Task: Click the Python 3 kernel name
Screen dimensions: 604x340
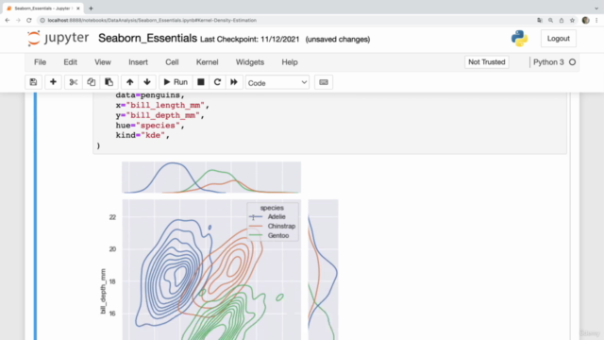Action: 548,62
